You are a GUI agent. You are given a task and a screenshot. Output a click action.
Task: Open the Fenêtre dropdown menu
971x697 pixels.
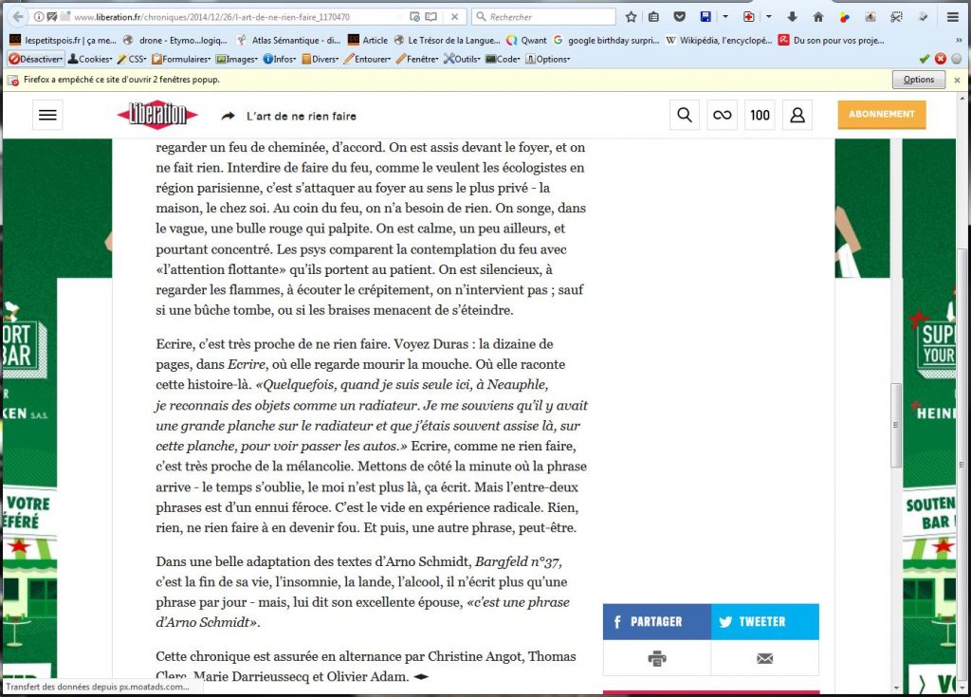(417, 59)
